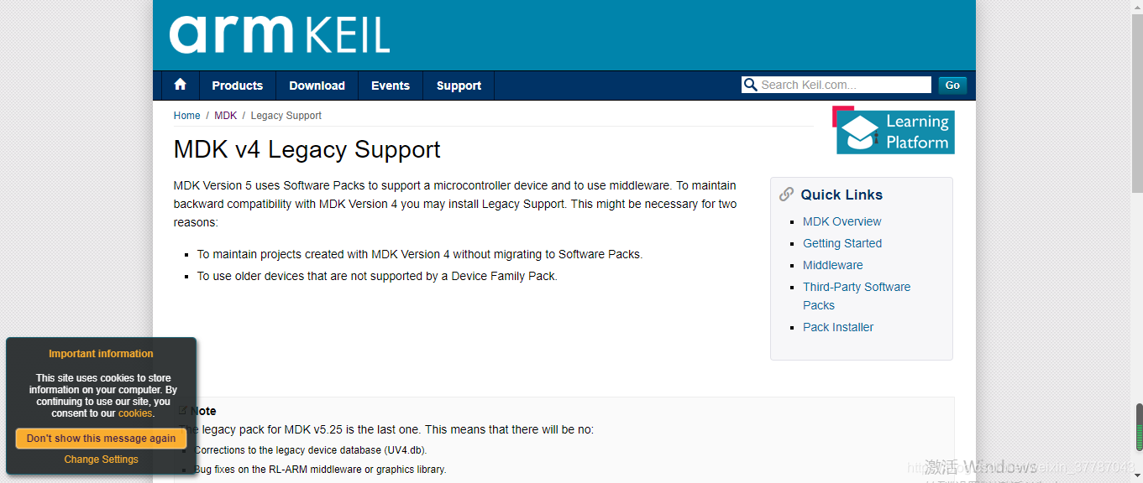Screen dimensions: 1143x483
Task: Open the Middleware quick link
Action: point(832,265)
